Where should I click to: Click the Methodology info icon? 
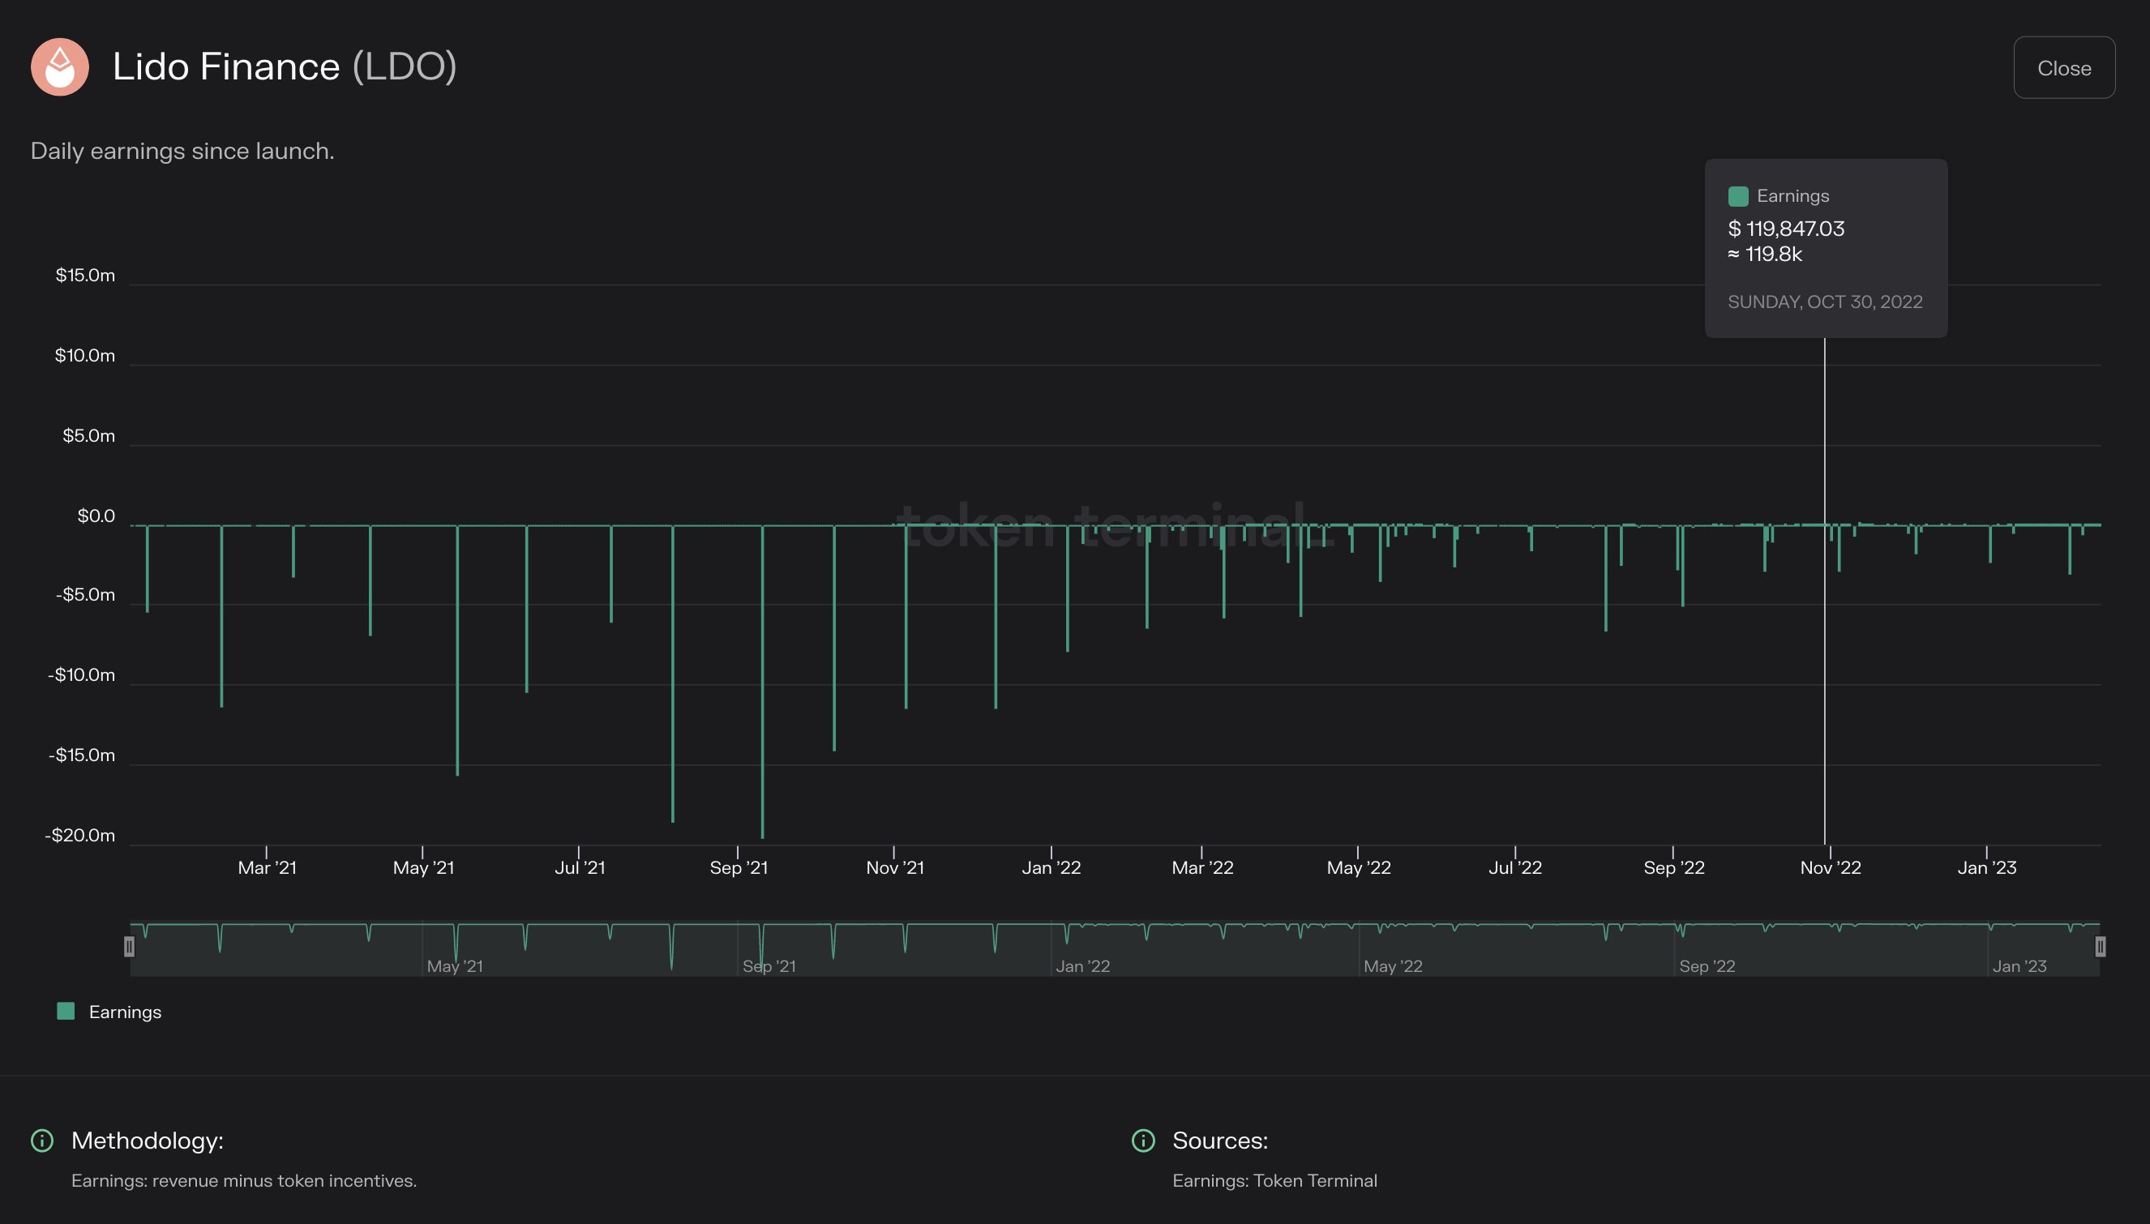(42, 1141)
